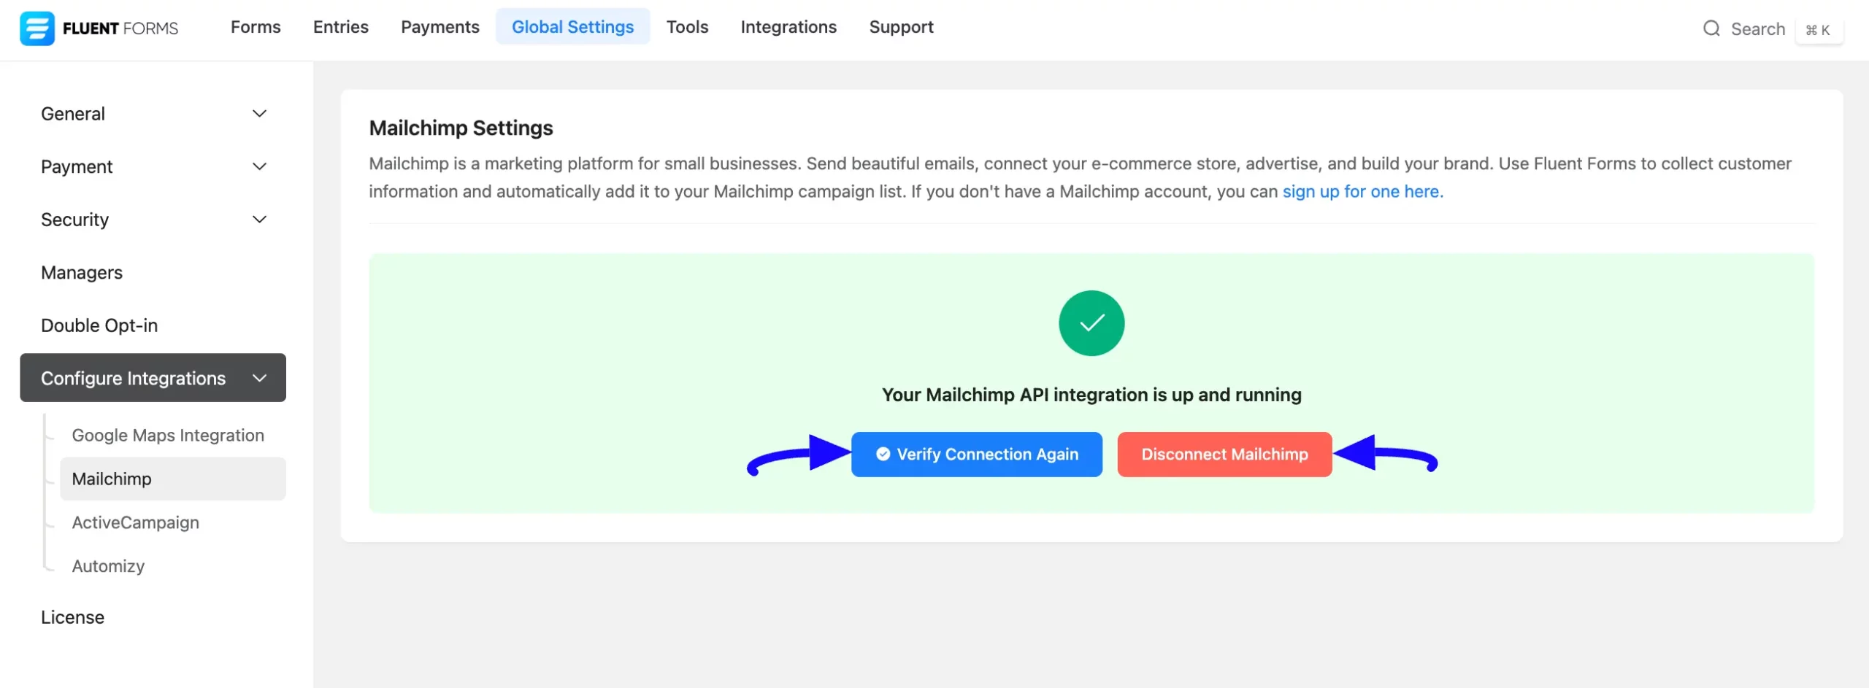Open the Double Opt-in settings
Viewport: 1869px width, 688px height.
[x=99, y=325]
